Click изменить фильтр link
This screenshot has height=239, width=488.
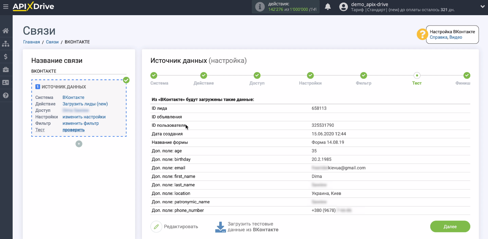[x=81, y=123]
